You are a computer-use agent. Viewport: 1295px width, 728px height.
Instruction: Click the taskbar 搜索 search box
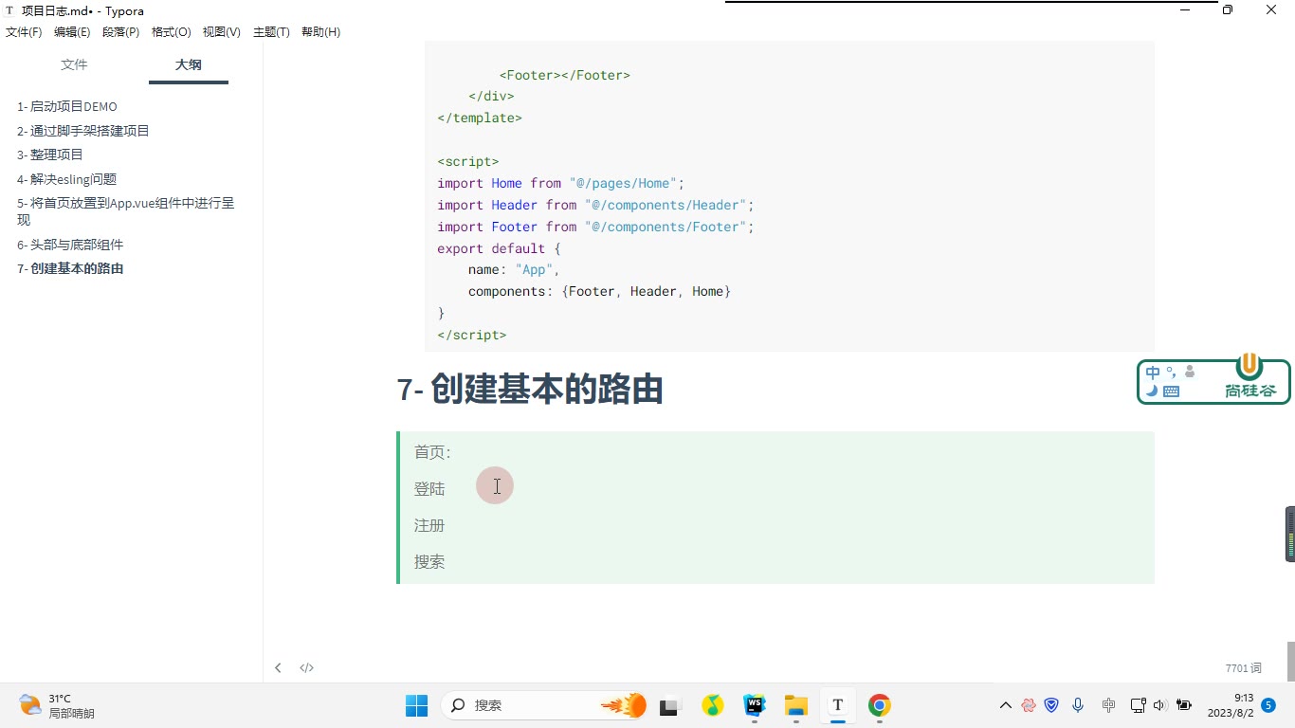click(545, 705)
